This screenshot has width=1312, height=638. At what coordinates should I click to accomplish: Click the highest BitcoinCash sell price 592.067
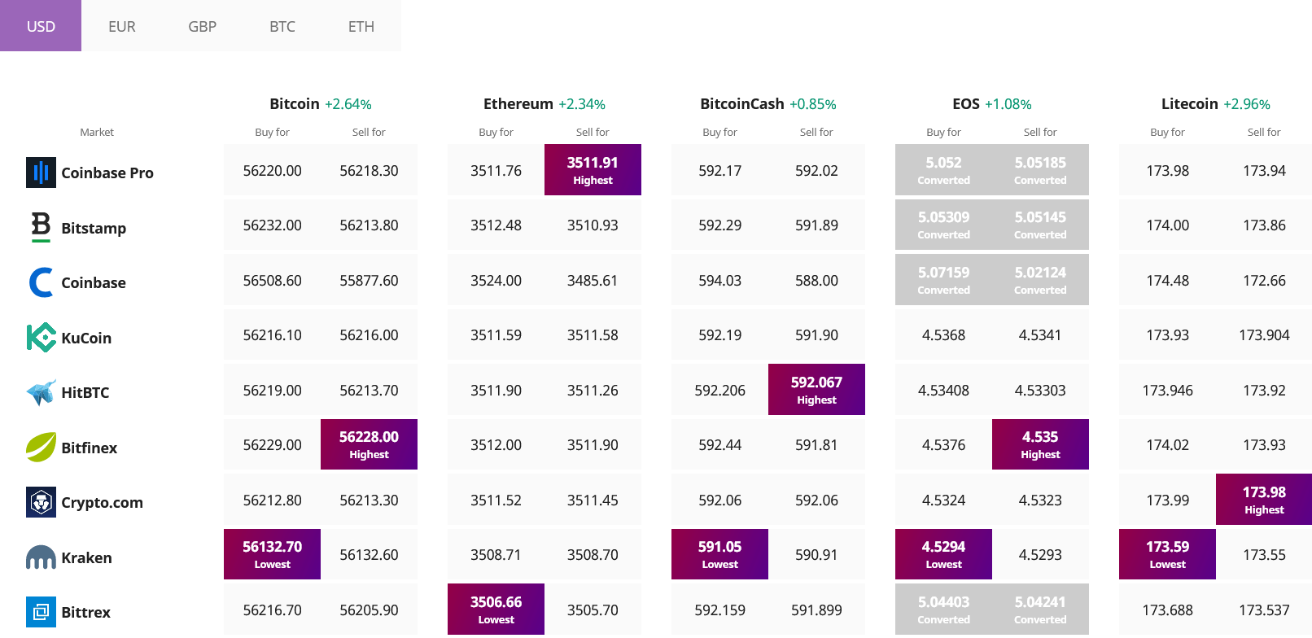coord(816,390)
